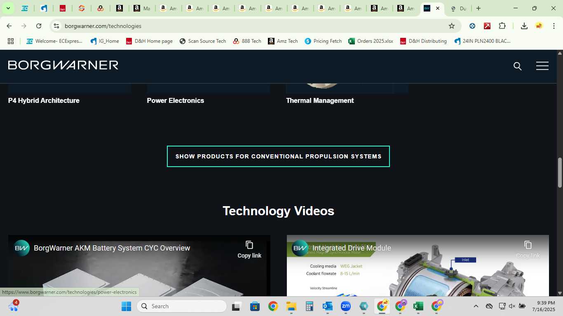This screenshot has height=316, width=563.
Task: Open Calculator from taskbar
Action: (x=310, y=306)
